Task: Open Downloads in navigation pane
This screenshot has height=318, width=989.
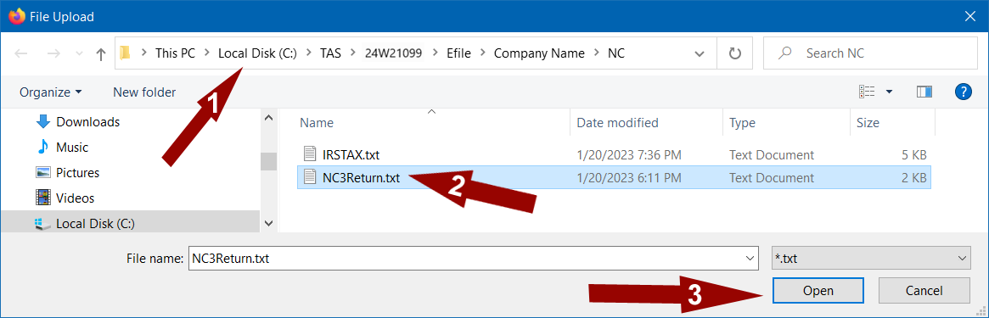Action: coord(87,121)
